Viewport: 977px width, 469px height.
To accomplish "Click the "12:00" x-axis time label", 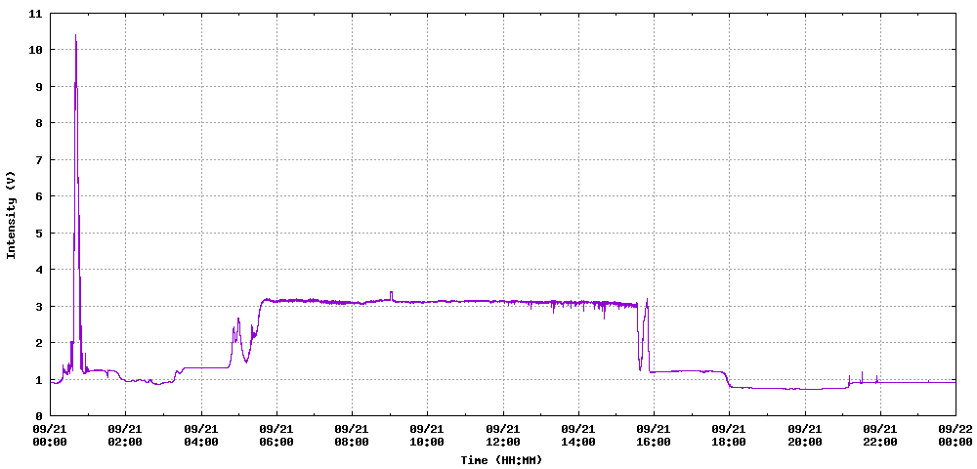I will (503, 442).
